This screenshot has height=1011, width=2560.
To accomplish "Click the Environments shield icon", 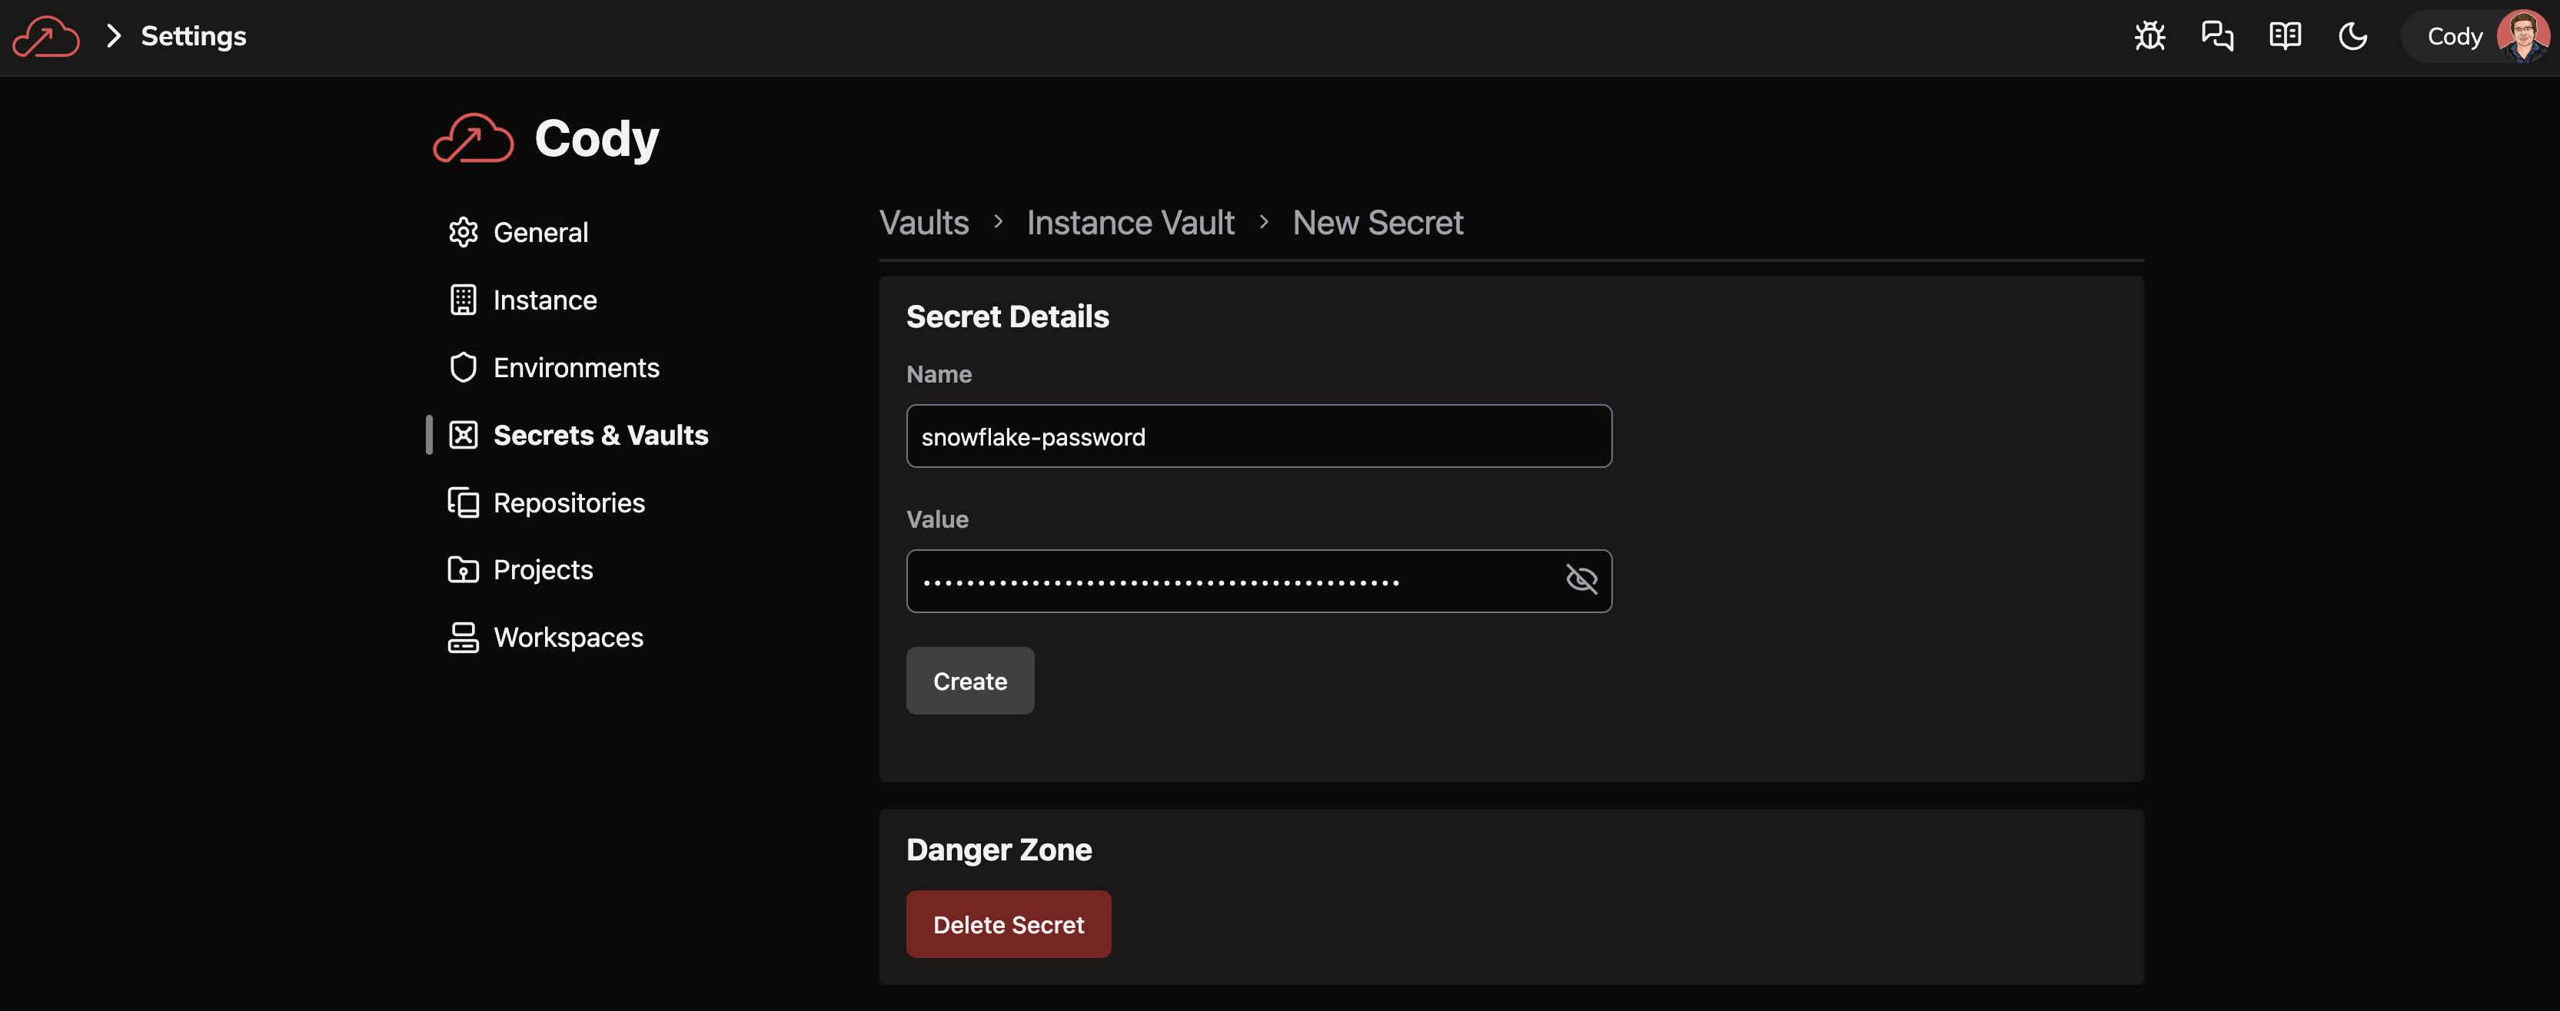I will pyautogui.click(x=463, y=367).
